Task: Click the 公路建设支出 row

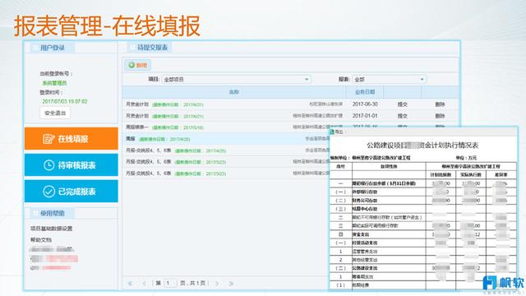Action: click(x=423, y=268)
